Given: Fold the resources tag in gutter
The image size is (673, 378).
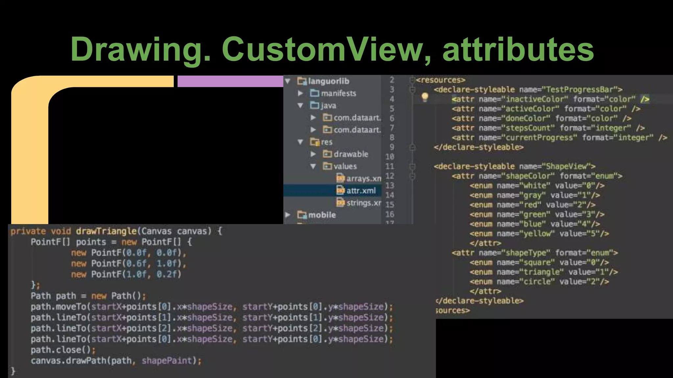Looking at the screenshot, I should click(x=412, y=80).
